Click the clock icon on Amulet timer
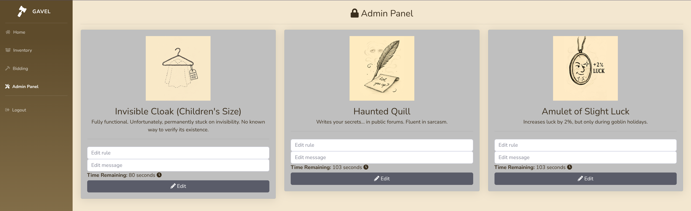Screen dimensions: 691x211 click(x=570, y=167)
